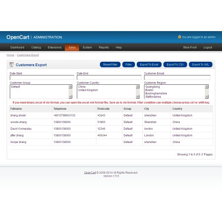This screenshot has height=222, width=222.
Task: Click the Customer Group list up arrow
Action: pos(71,87)
